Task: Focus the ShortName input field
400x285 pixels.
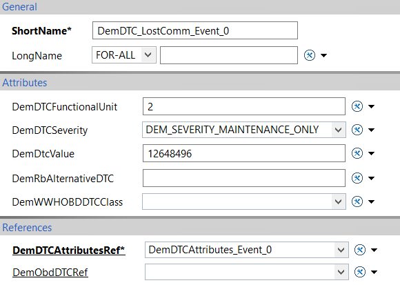Action: 195,30
